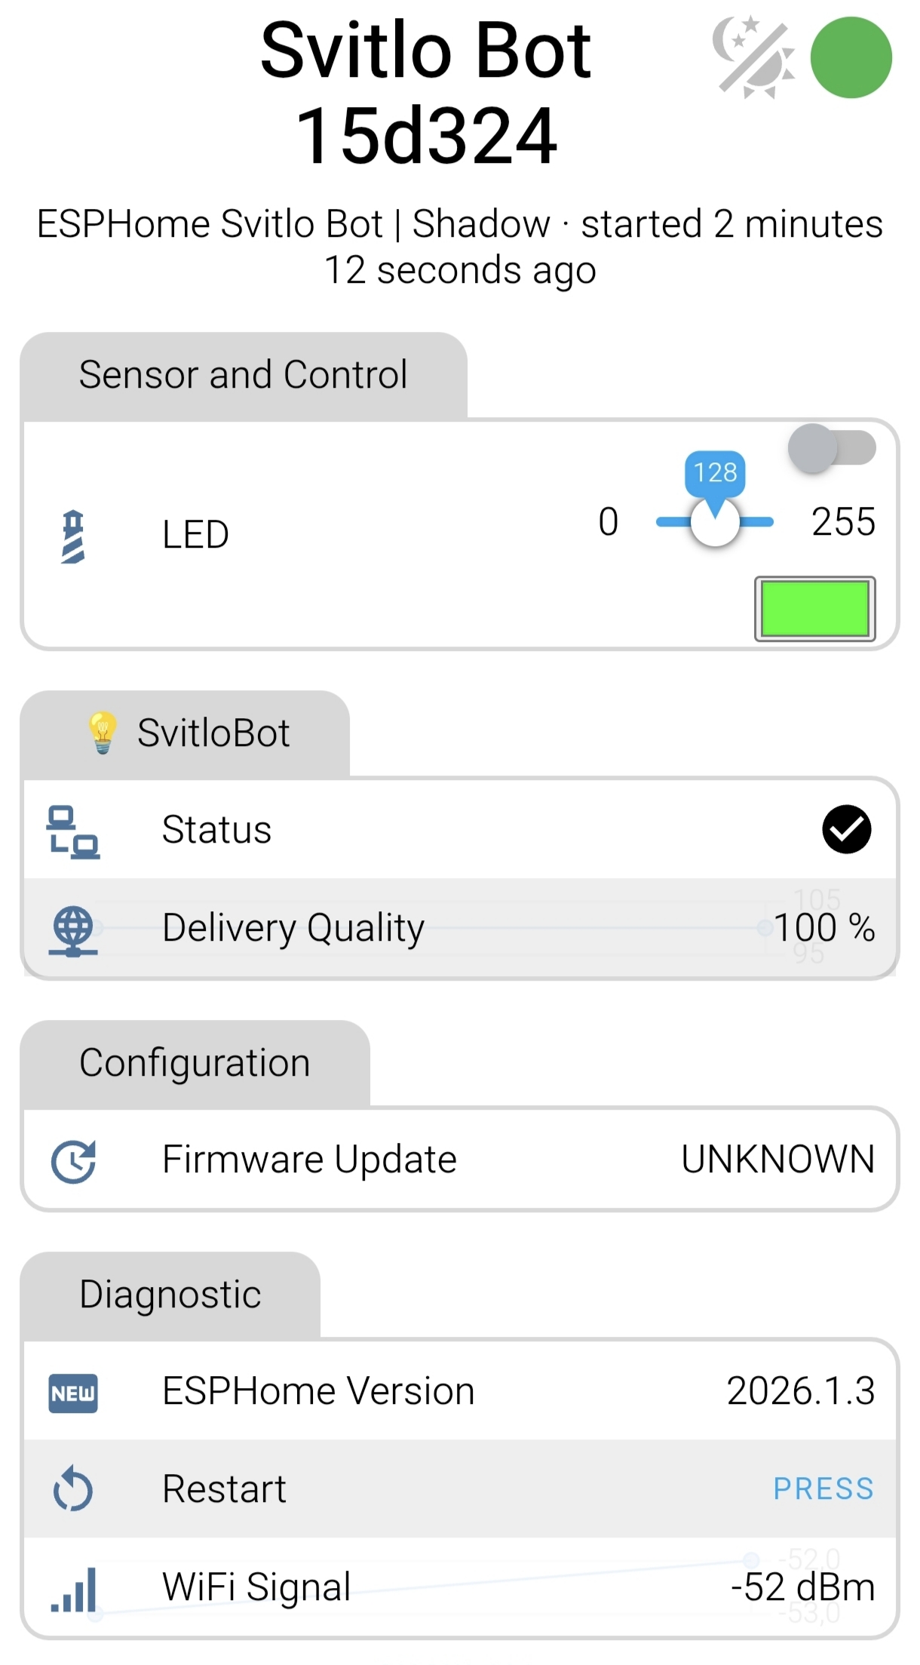Click the Status network icon
Screen dimensions: 920x1665
click(x=73, y=831)
